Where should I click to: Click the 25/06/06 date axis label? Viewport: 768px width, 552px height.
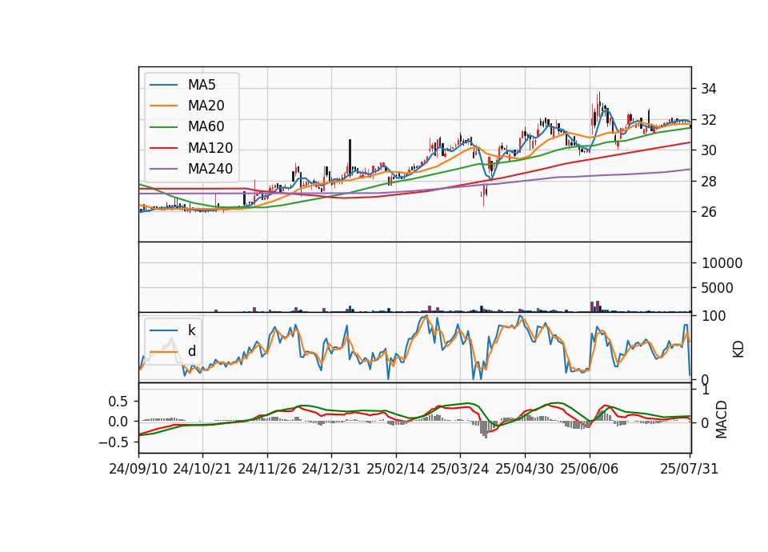pyautogui.click(x=590, y=469)
